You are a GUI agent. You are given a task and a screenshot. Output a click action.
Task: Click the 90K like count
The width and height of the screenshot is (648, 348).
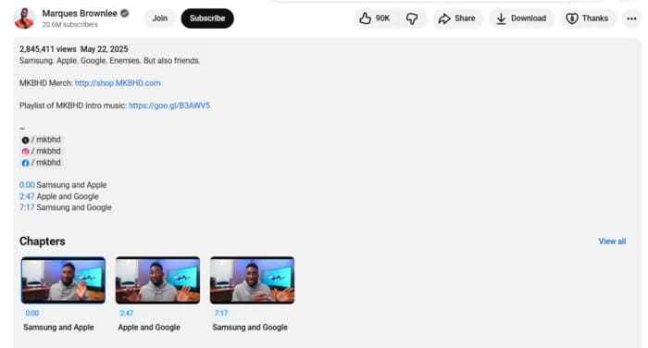pos(382,19)
